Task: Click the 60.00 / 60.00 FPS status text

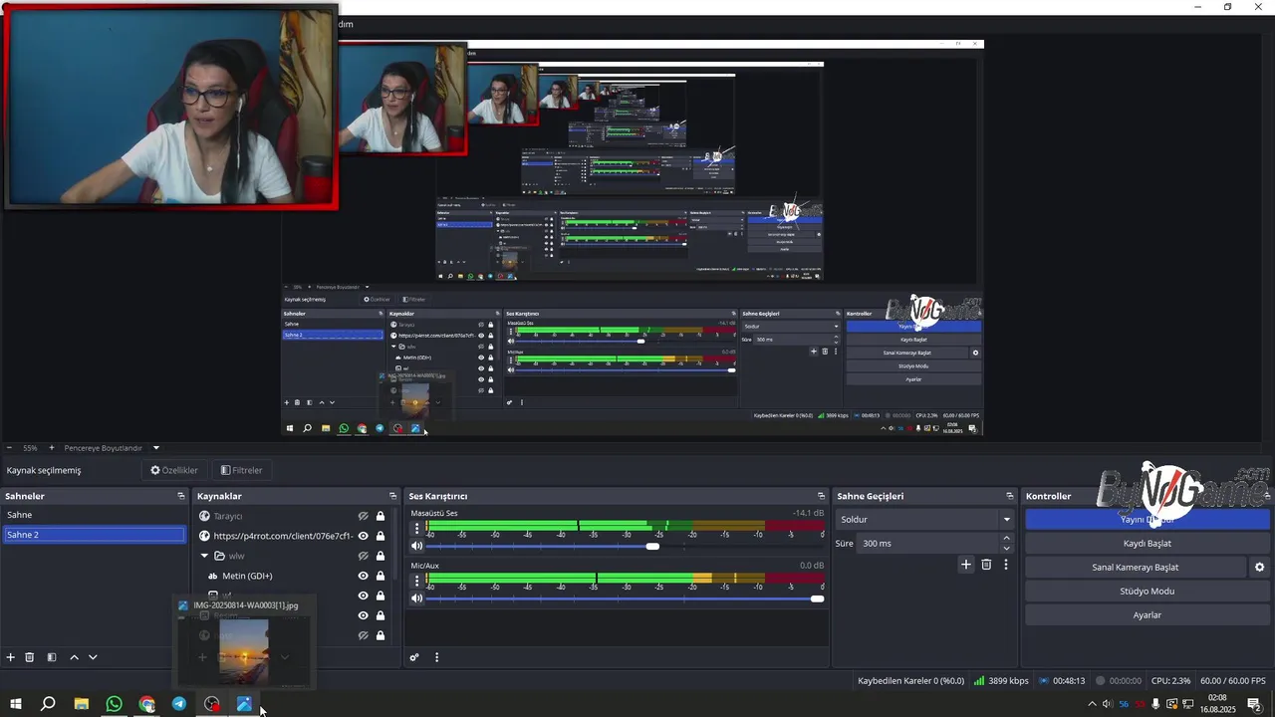Action: [1233, 681]
